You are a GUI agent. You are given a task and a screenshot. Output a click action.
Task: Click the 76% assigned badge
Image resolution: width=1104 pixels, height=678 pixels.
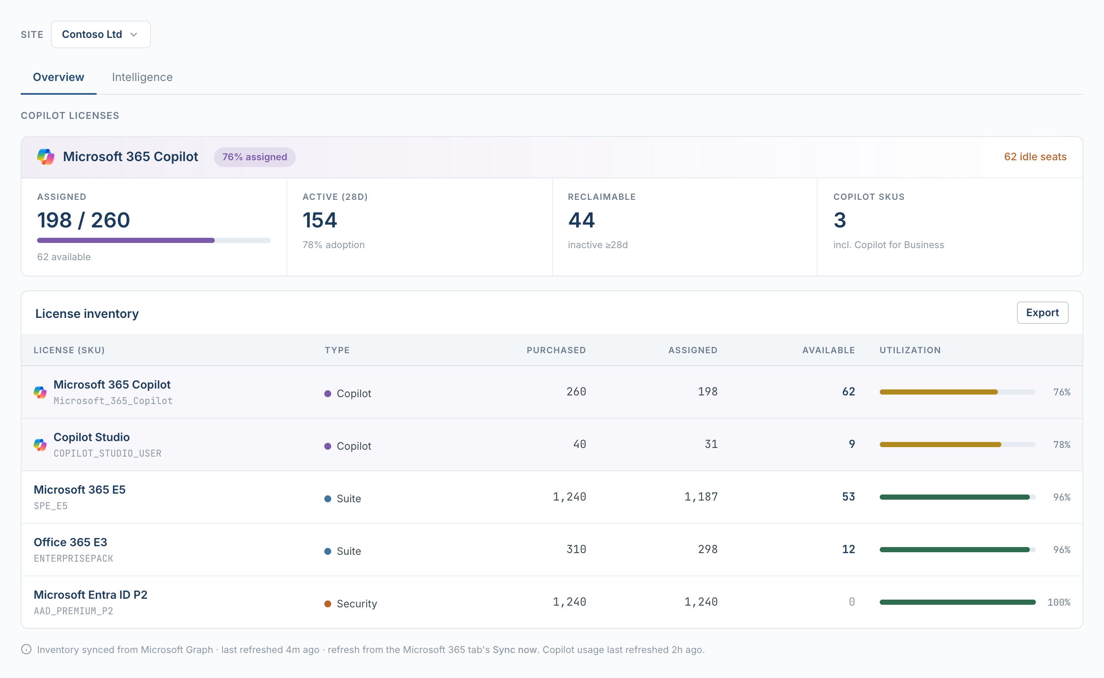254,157
